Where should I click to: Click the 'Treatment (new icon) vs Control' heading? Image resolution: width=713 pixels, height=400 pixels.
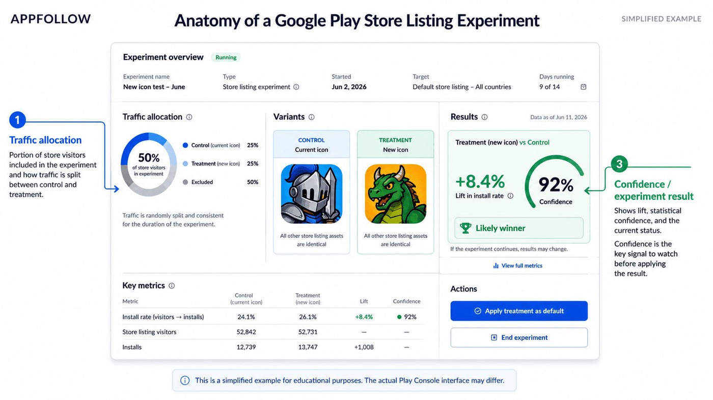click(x=502, y=143)
